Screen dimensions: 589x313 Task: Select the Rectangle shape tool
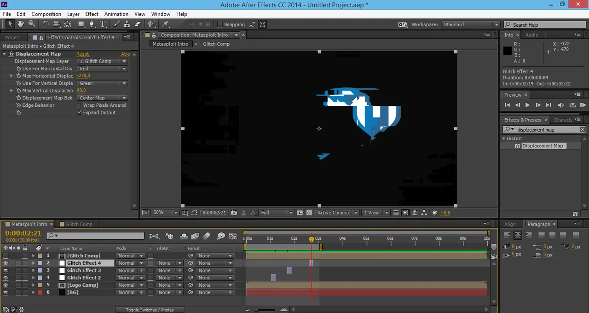(x=81, y=24)
